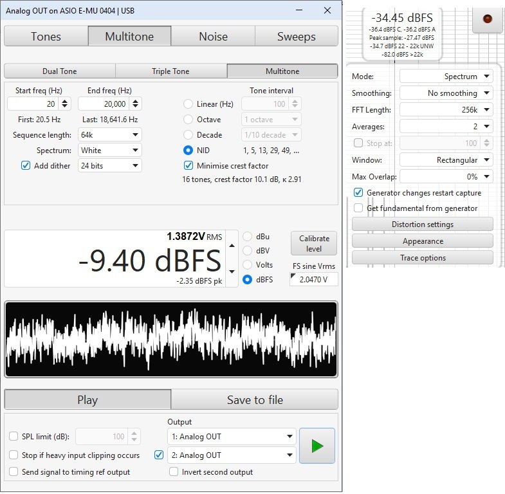
Task: Open the Averages dropdown
Action: [x=446, y=126]
